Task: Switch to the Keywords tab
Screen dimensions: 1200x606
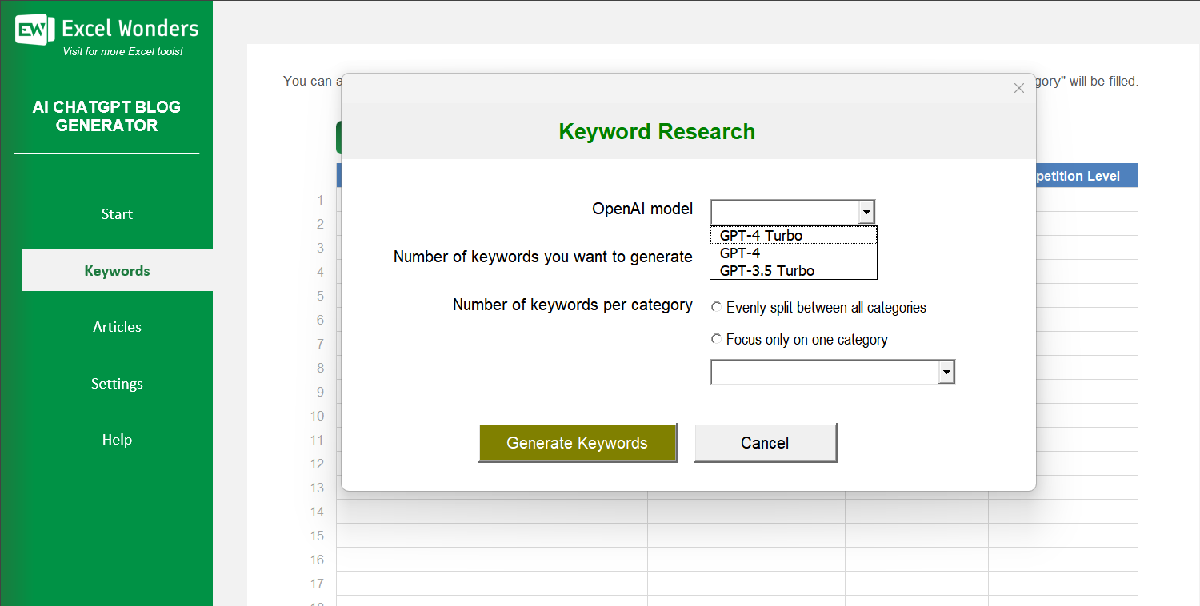Action: (117, 270)
